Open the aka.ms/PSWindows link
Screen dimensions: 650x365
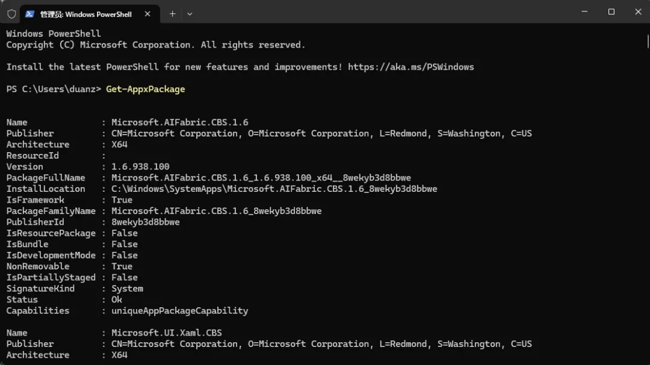click(x=411, y=67)
